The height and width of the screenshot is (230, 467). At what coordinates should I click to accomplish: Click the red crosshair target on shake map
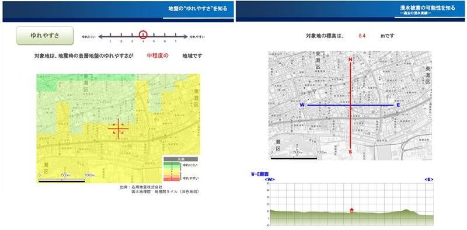point(119,128)
